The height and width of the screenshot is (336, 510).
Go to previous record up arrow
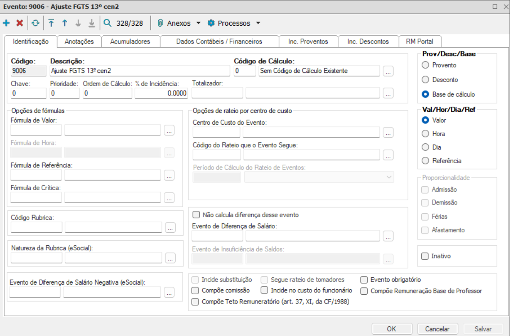[65, 23]
